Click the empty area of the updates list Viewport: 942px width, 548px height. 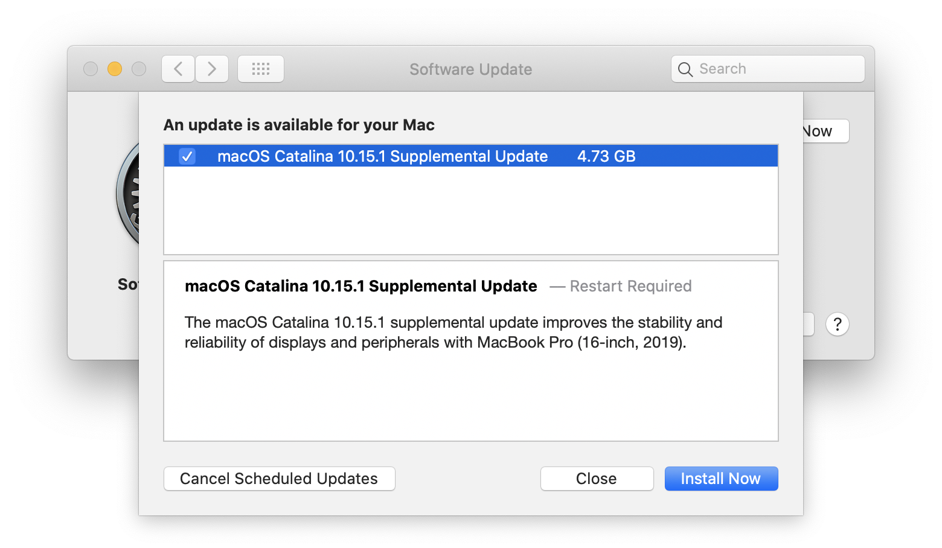tap(471, 210)
